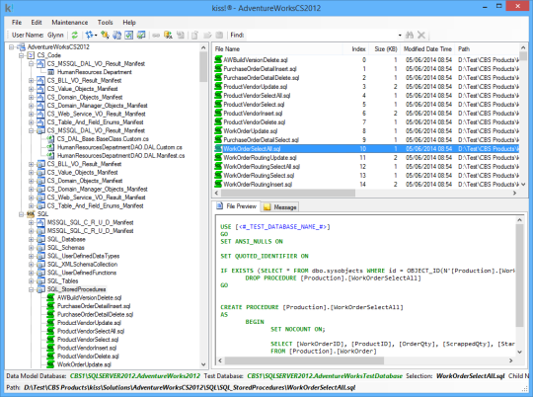The height and width of the screenshot is (397, 533).
Task: Click the checkmark window toolbar icon after framed one
Action: pos(141,35)
